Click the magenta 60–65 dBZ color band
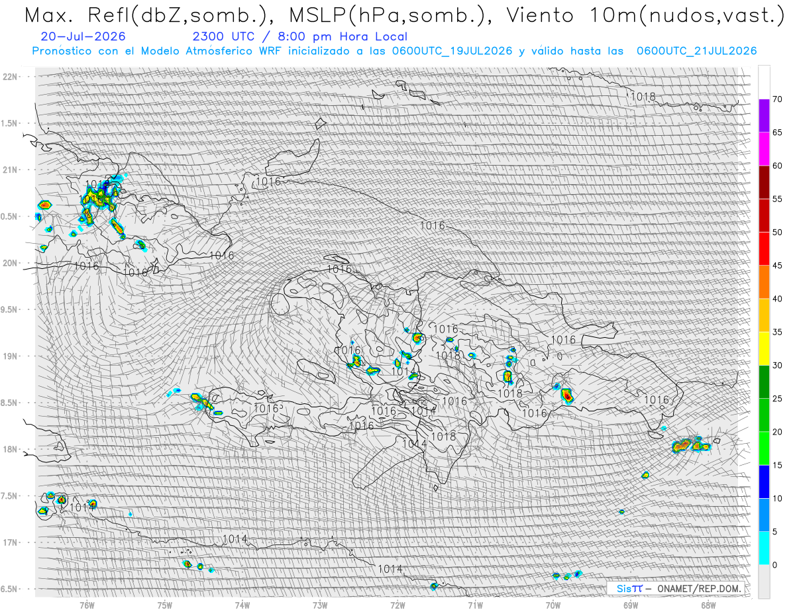Screen dimensions: 795x614 (764, 149)
